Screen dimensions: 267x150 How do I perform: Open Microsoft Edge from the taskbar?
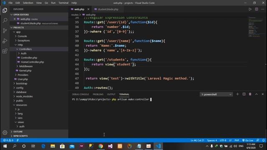pos(43,146)
